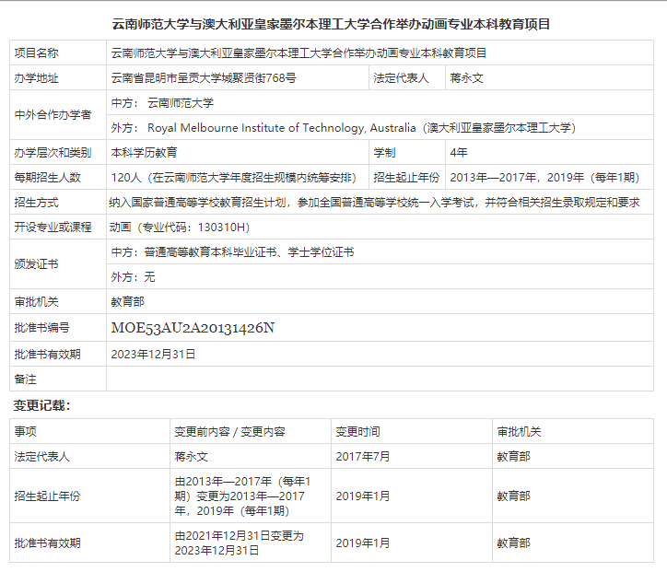Image resolution: width=667 pixels, height=572 pixels.
Task: Click the 招生起止年份 label in the main table
Action: [406, 178]
